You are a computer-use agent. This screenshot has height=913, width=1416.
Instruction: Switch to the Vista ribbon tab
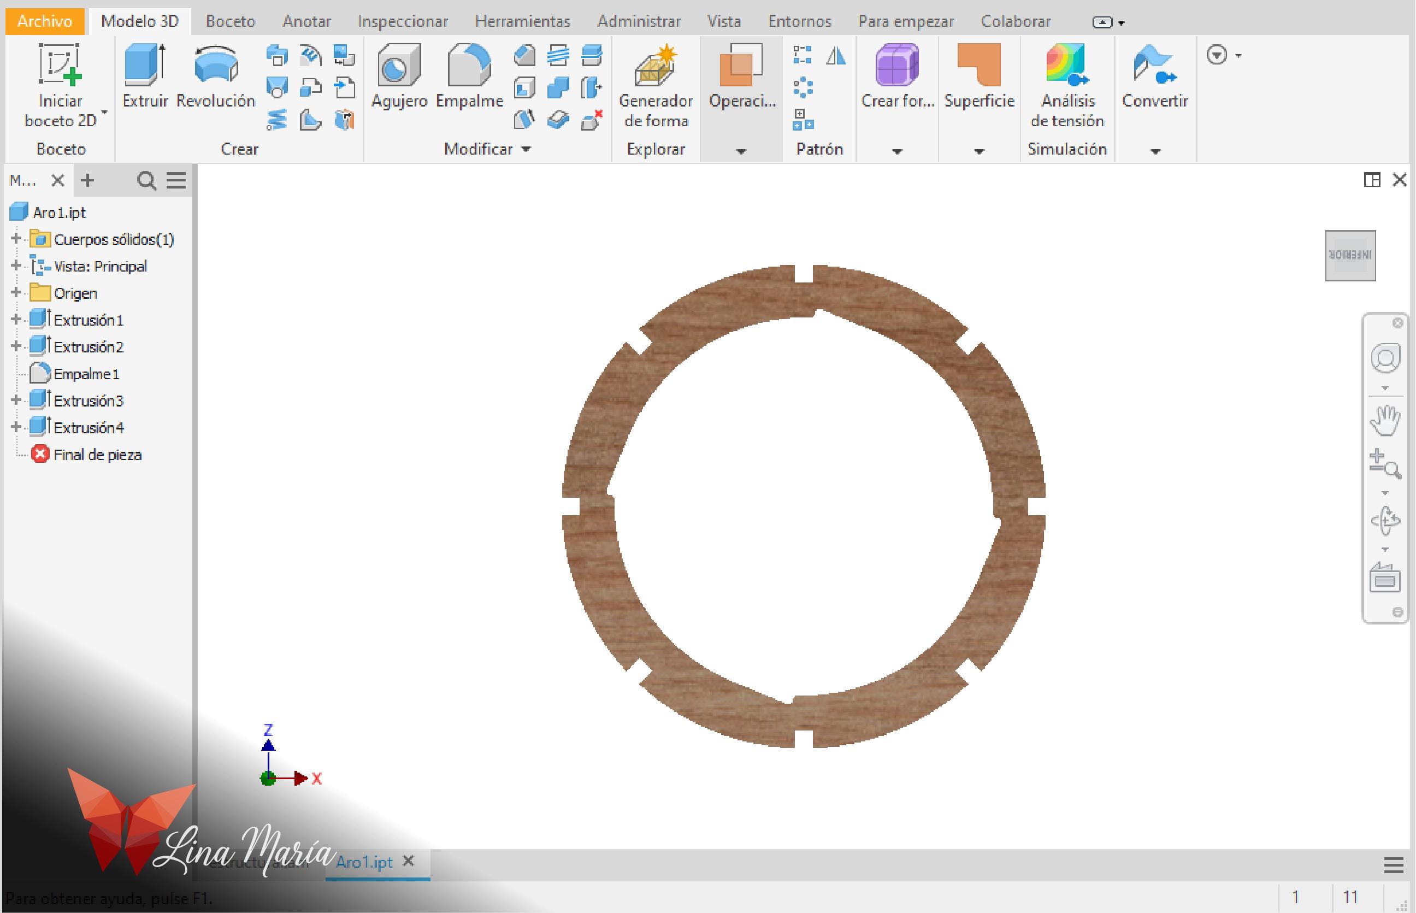pyautogui.click(x=724, y=21)
